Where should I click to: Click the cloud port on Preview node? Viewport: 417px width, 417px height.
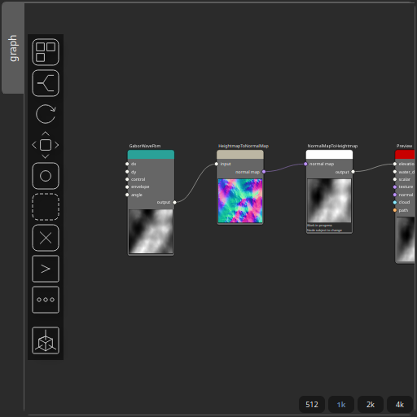coord(395,202)
